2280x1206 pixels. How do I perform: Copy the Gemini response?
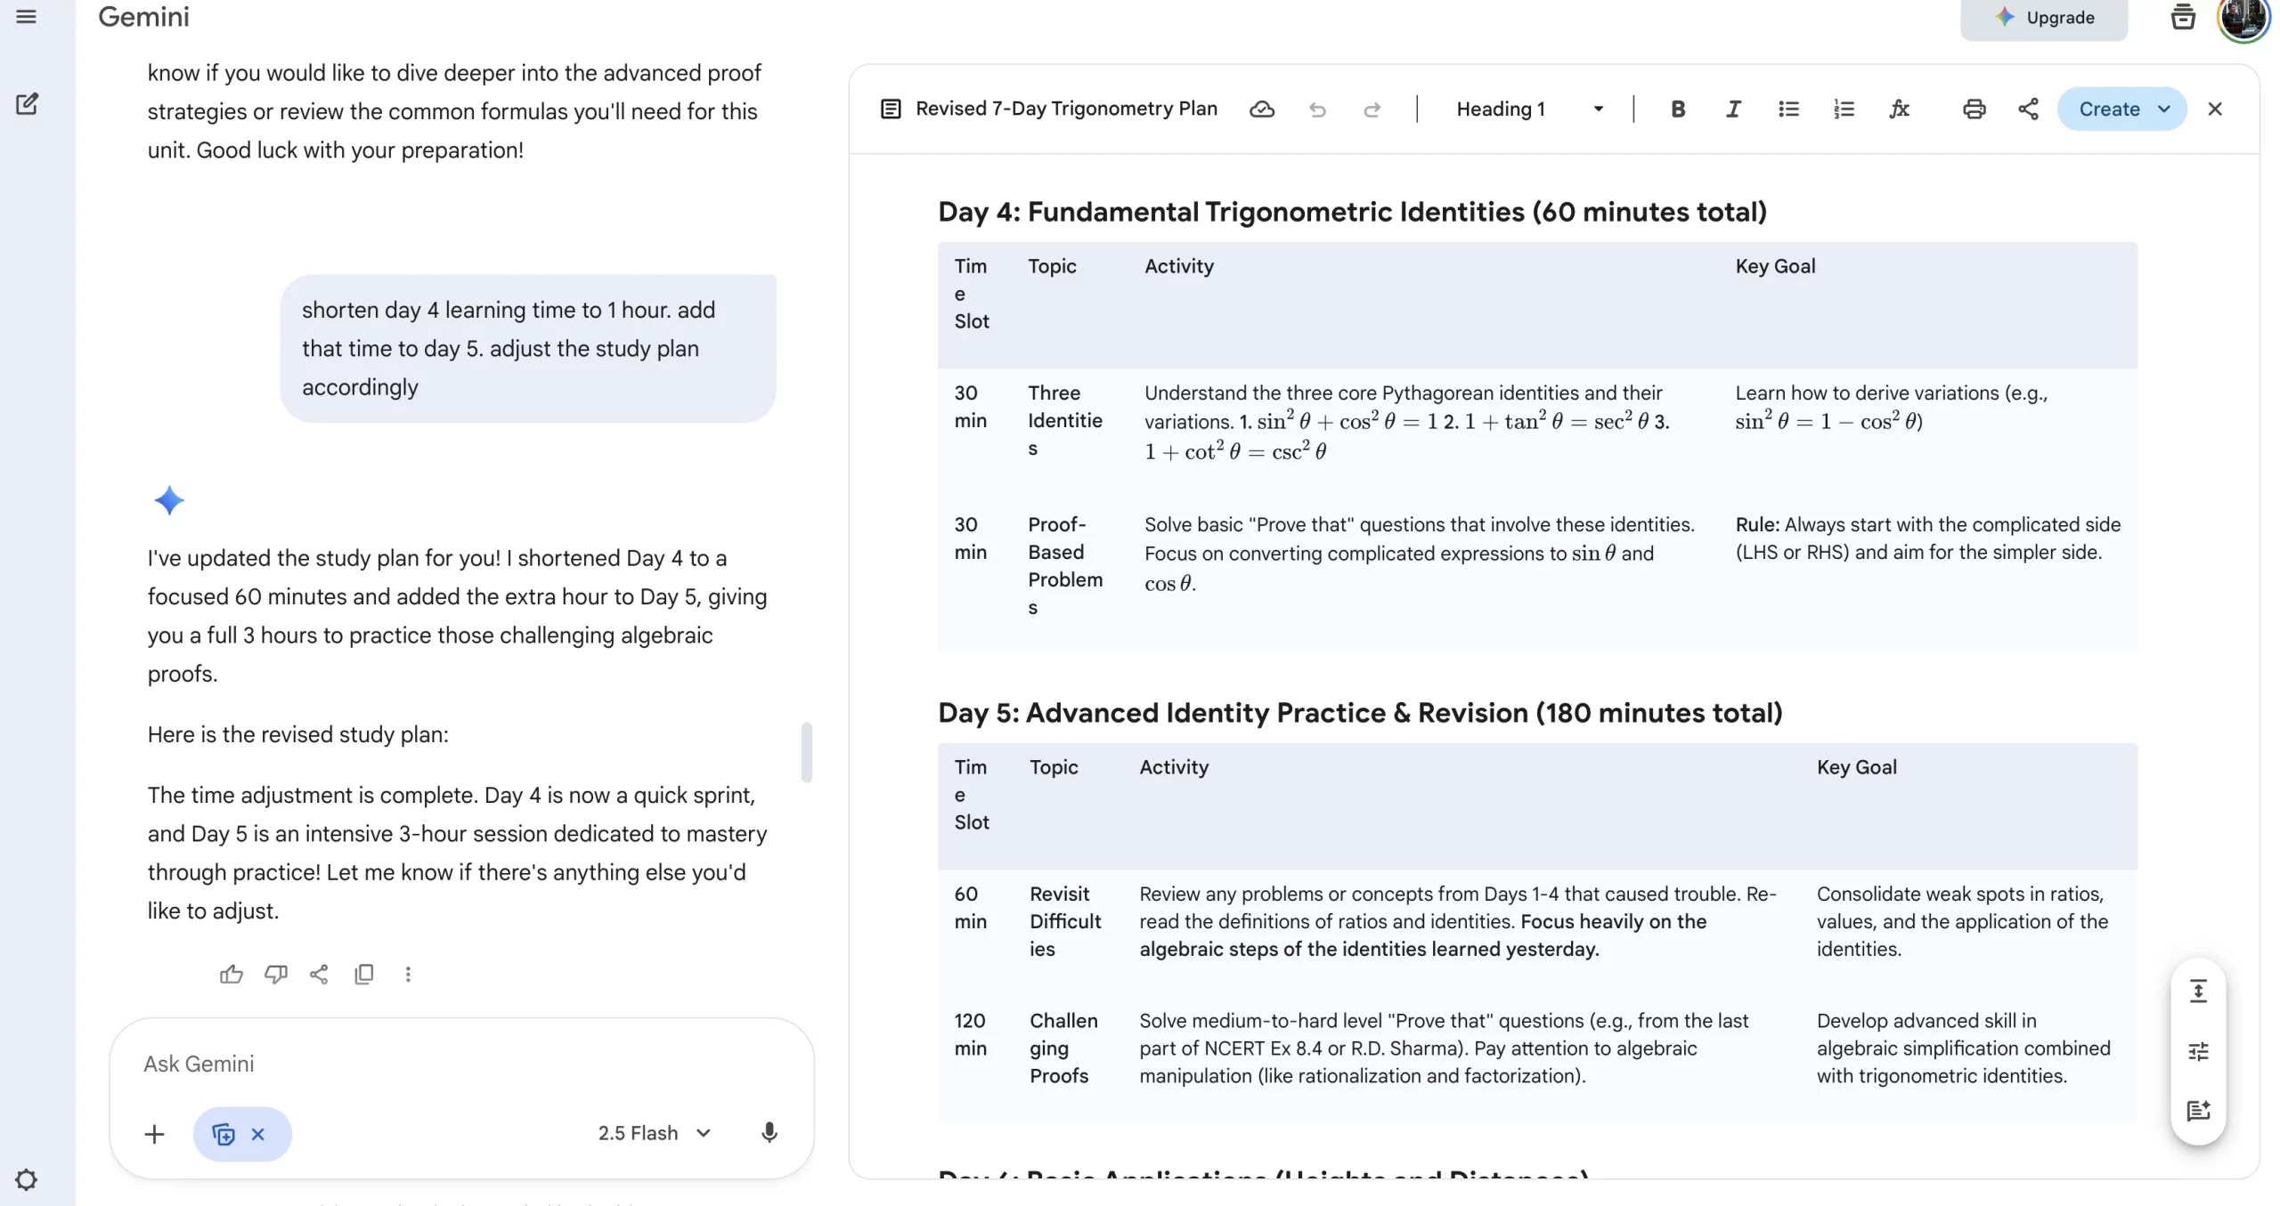pyautogui.click(x=363, y=974)
